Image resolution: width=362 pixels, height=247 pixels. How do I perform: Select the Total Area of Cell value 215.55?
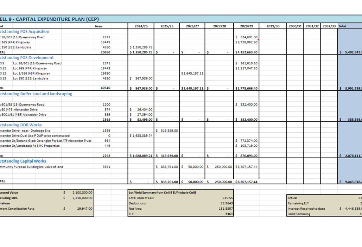click(x=228, y=198)
